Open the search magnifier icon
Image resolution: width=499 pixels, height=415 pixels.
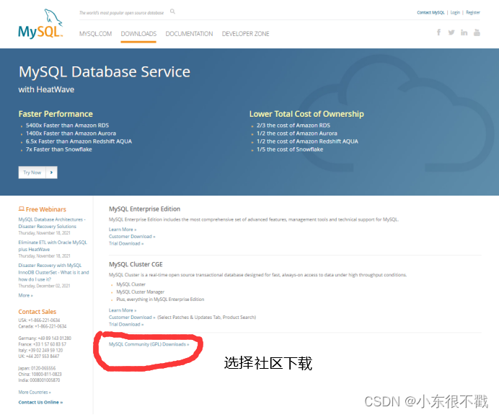pyautogui.click(x=172, y=12)
